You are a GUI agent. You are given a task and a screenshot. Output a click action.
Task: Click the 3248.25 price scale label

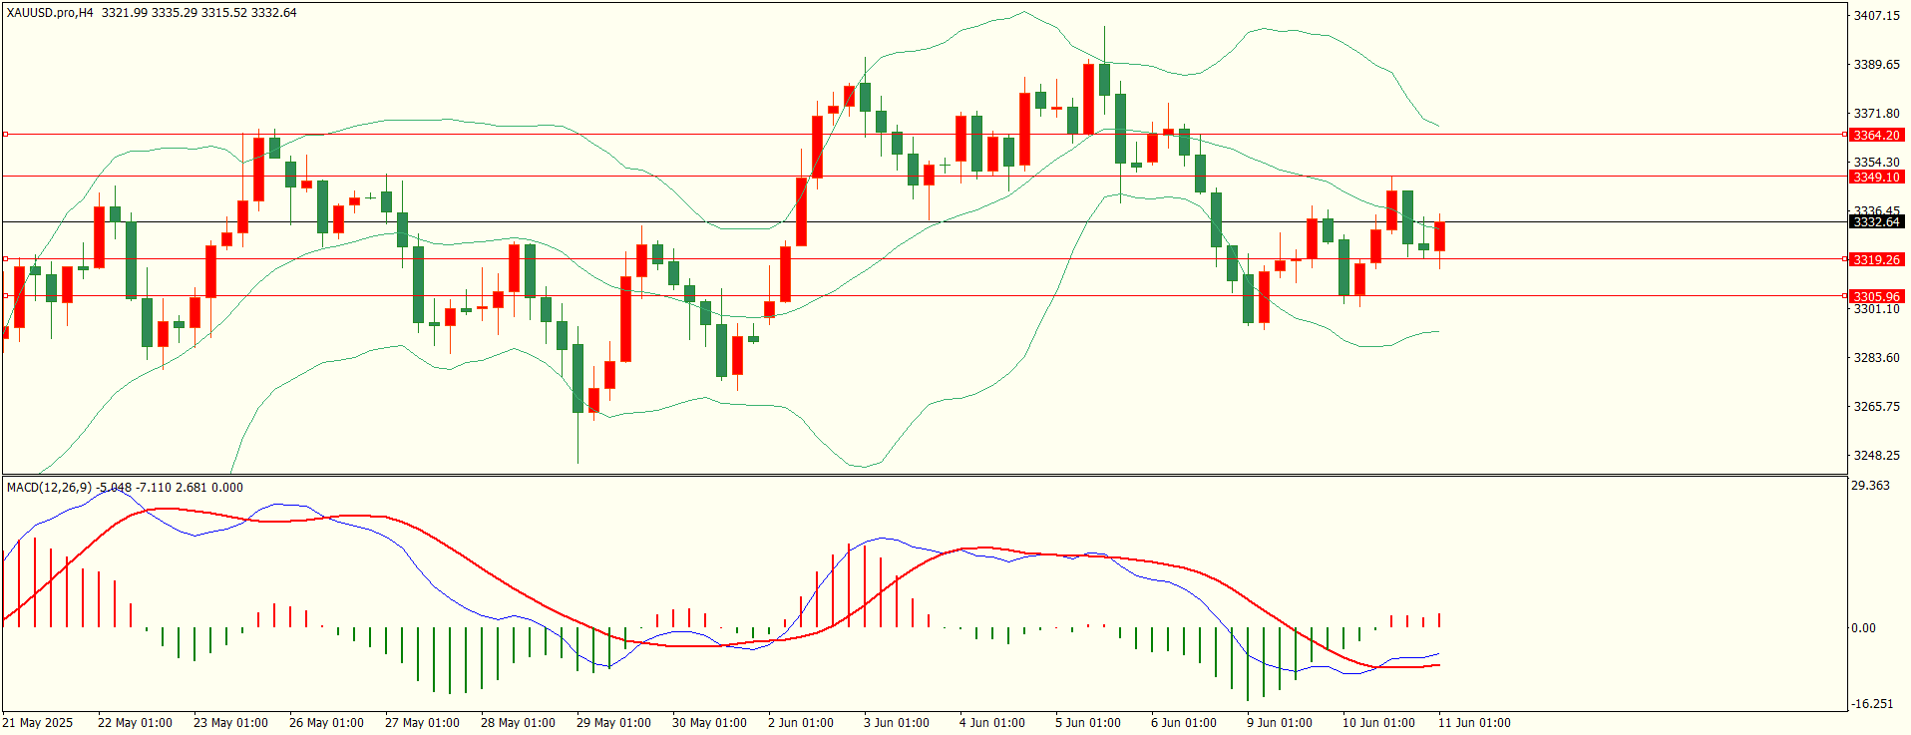pyautogui.click(x=1876, y=456)
